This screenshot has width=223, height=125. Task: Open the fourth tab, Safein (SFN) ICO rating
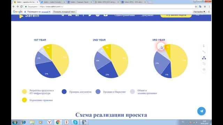tap(106, 2)
